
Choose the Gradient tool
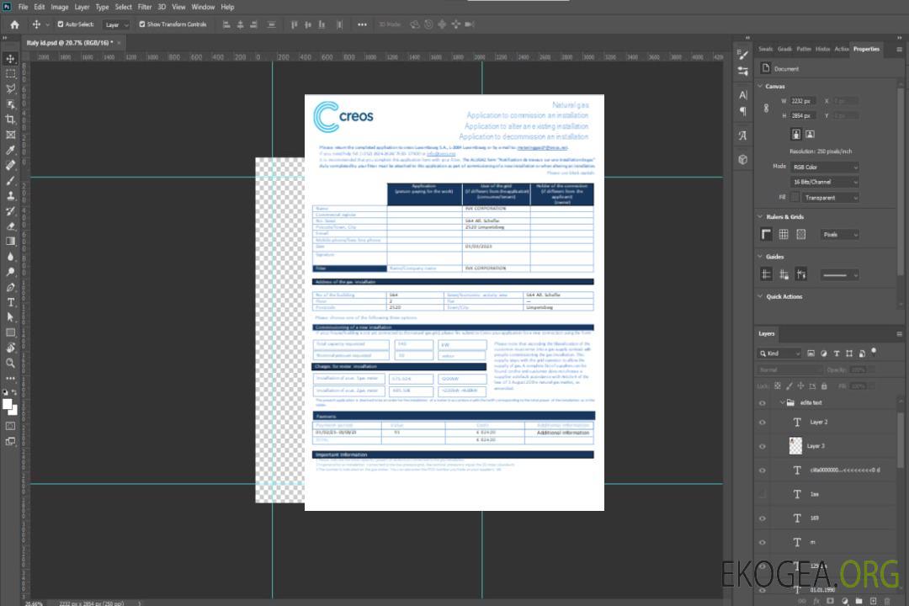click(11, 241)
